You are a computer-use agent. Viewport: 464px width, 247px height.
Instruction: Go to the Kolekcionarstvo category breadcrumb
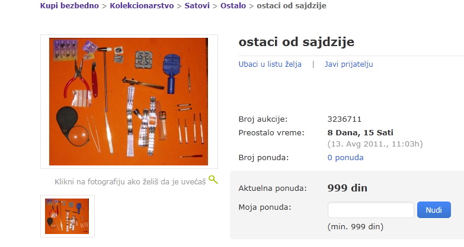point(142,5)
